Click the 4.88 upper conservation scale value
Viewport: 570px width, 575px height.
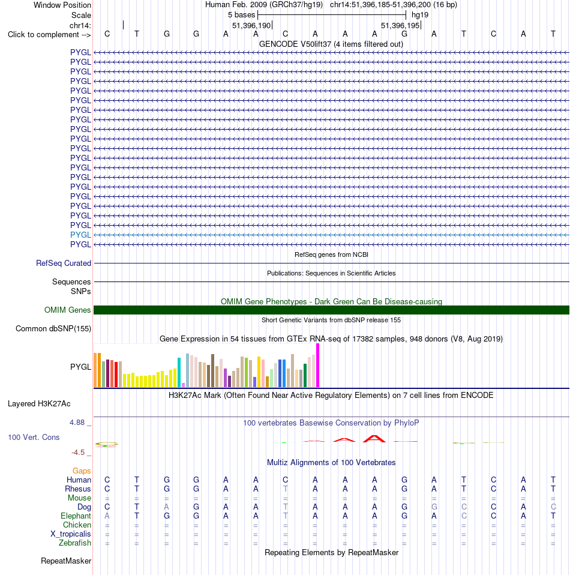click(77, 423)
